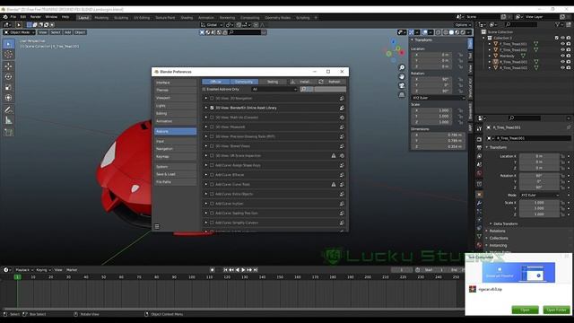
Task: Expand the 3D Navigation add-on details
Action: (x=206, y=99)
